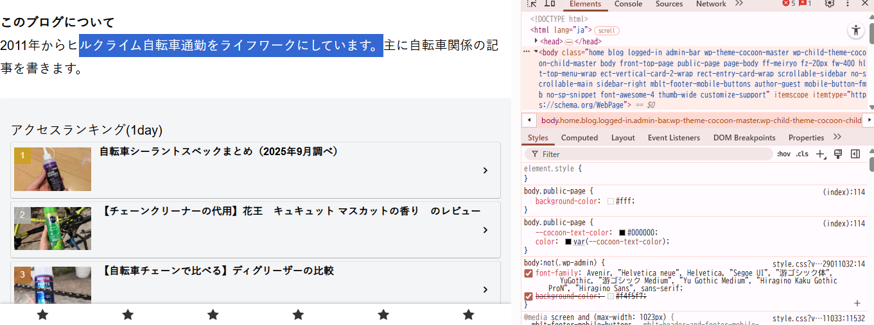Click the fifth star button in footer
Screen dimensions: 874x325
click(383, 315)
